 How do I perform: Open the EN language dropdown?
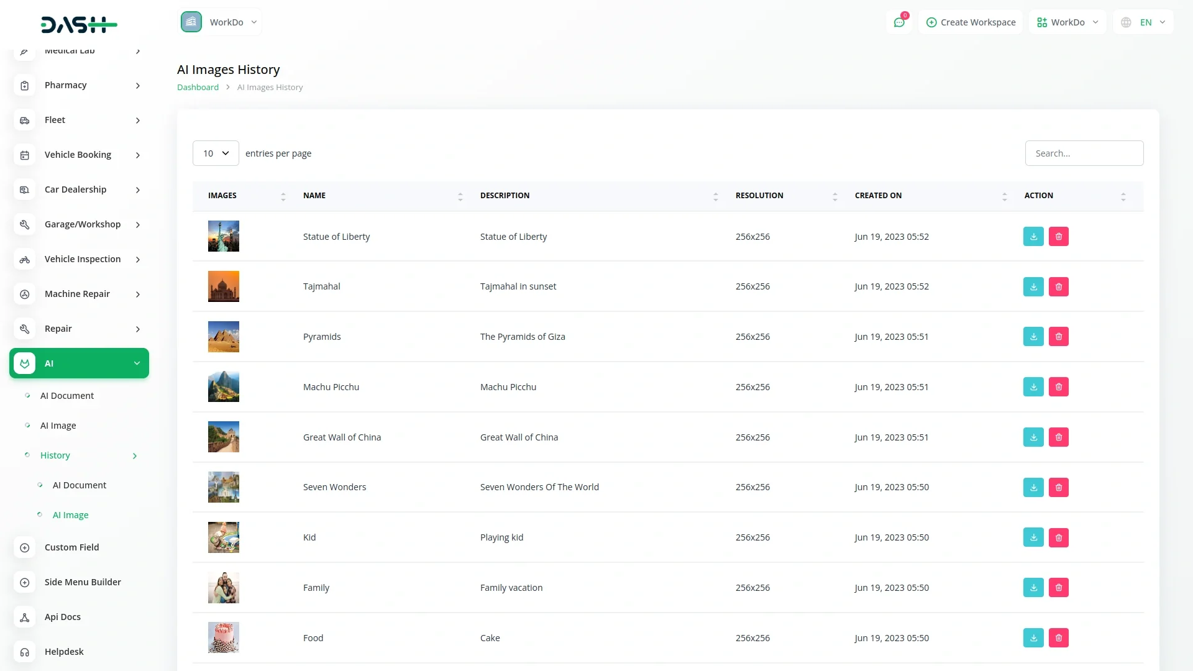coord(1145,22)
